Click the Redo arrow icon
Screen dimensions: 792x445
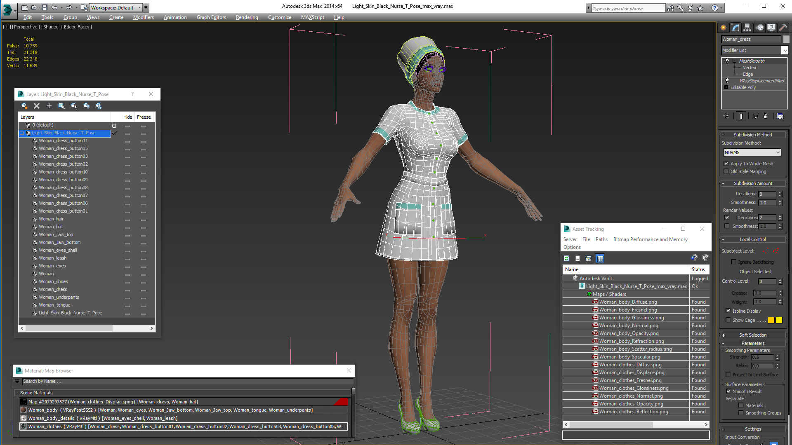[x=69, y=7]
